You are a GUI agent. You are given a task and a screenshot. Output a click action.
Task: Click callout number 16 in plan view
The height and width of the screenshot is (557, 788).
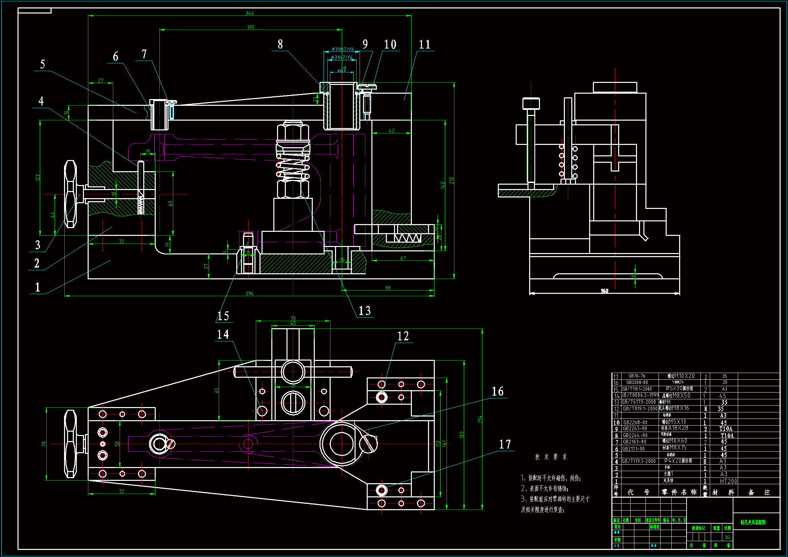click(497, 392)
